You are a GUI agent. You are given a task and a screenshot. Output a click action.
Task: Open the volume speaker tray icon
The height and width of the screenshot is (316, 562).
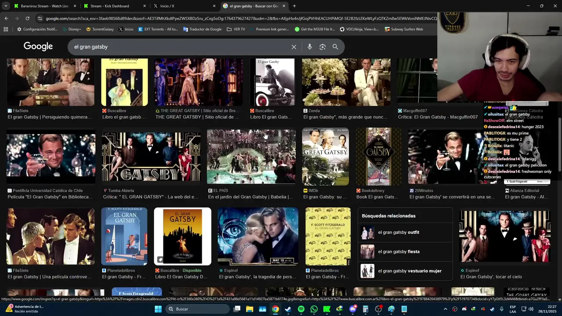pyautogui.click(x=530, y=309)
